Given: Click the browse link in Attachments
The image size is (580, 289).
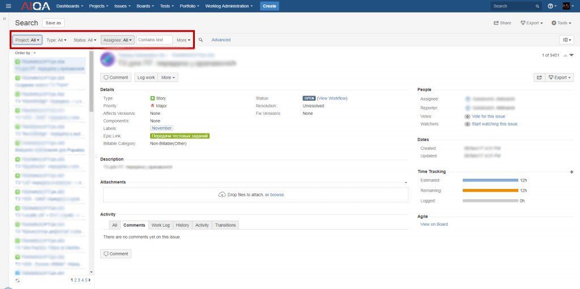Looking at the screenshot, I should (x=277, y=195).
